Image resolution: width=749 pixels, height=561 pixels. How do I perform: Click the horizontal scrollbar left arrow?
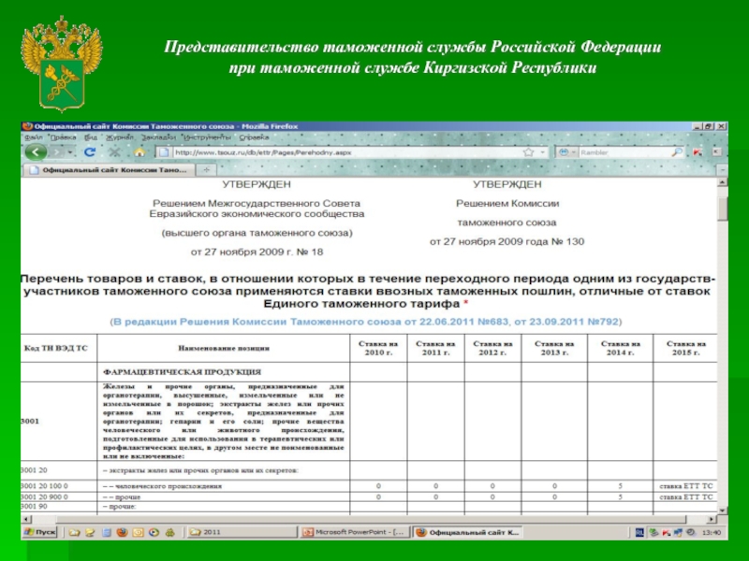point(27,519)
